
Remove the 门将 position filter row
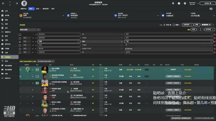(x=215, y=42)
